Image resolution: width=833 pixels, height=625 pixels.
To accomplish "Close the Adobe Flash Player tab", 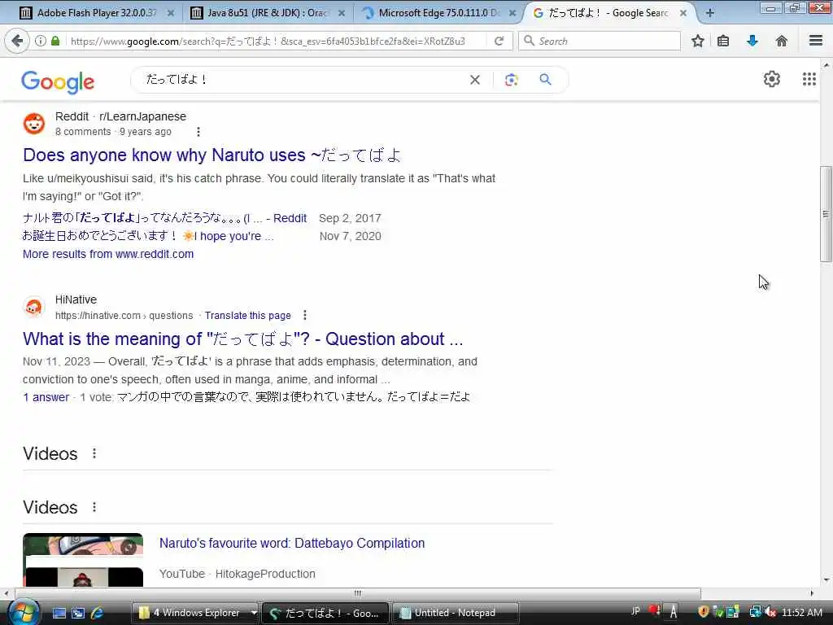I will (171, 13).
